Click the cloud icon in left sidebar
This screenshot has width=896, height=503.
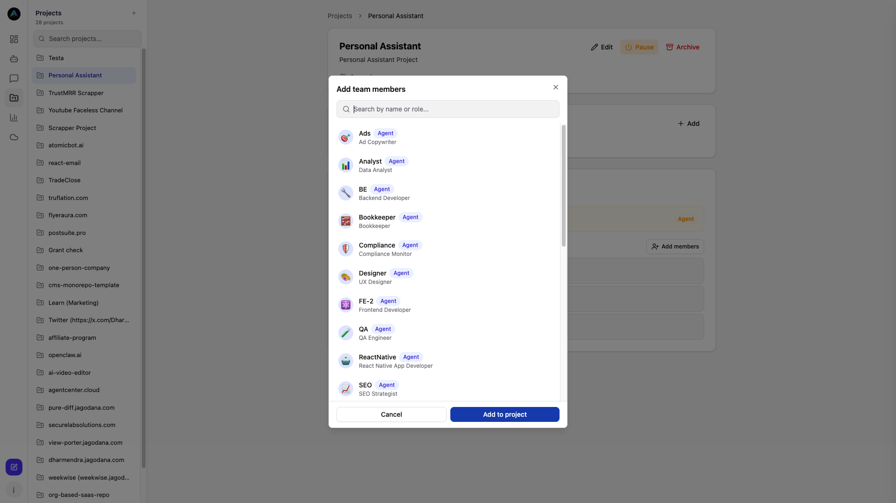click(x=14, y=137)
